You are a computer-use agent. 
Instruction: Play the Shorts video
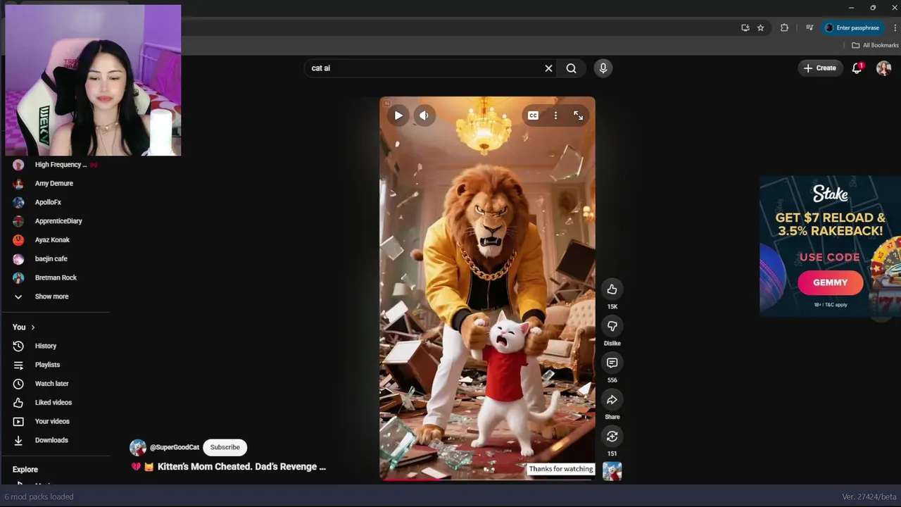[x=398, y=115]
